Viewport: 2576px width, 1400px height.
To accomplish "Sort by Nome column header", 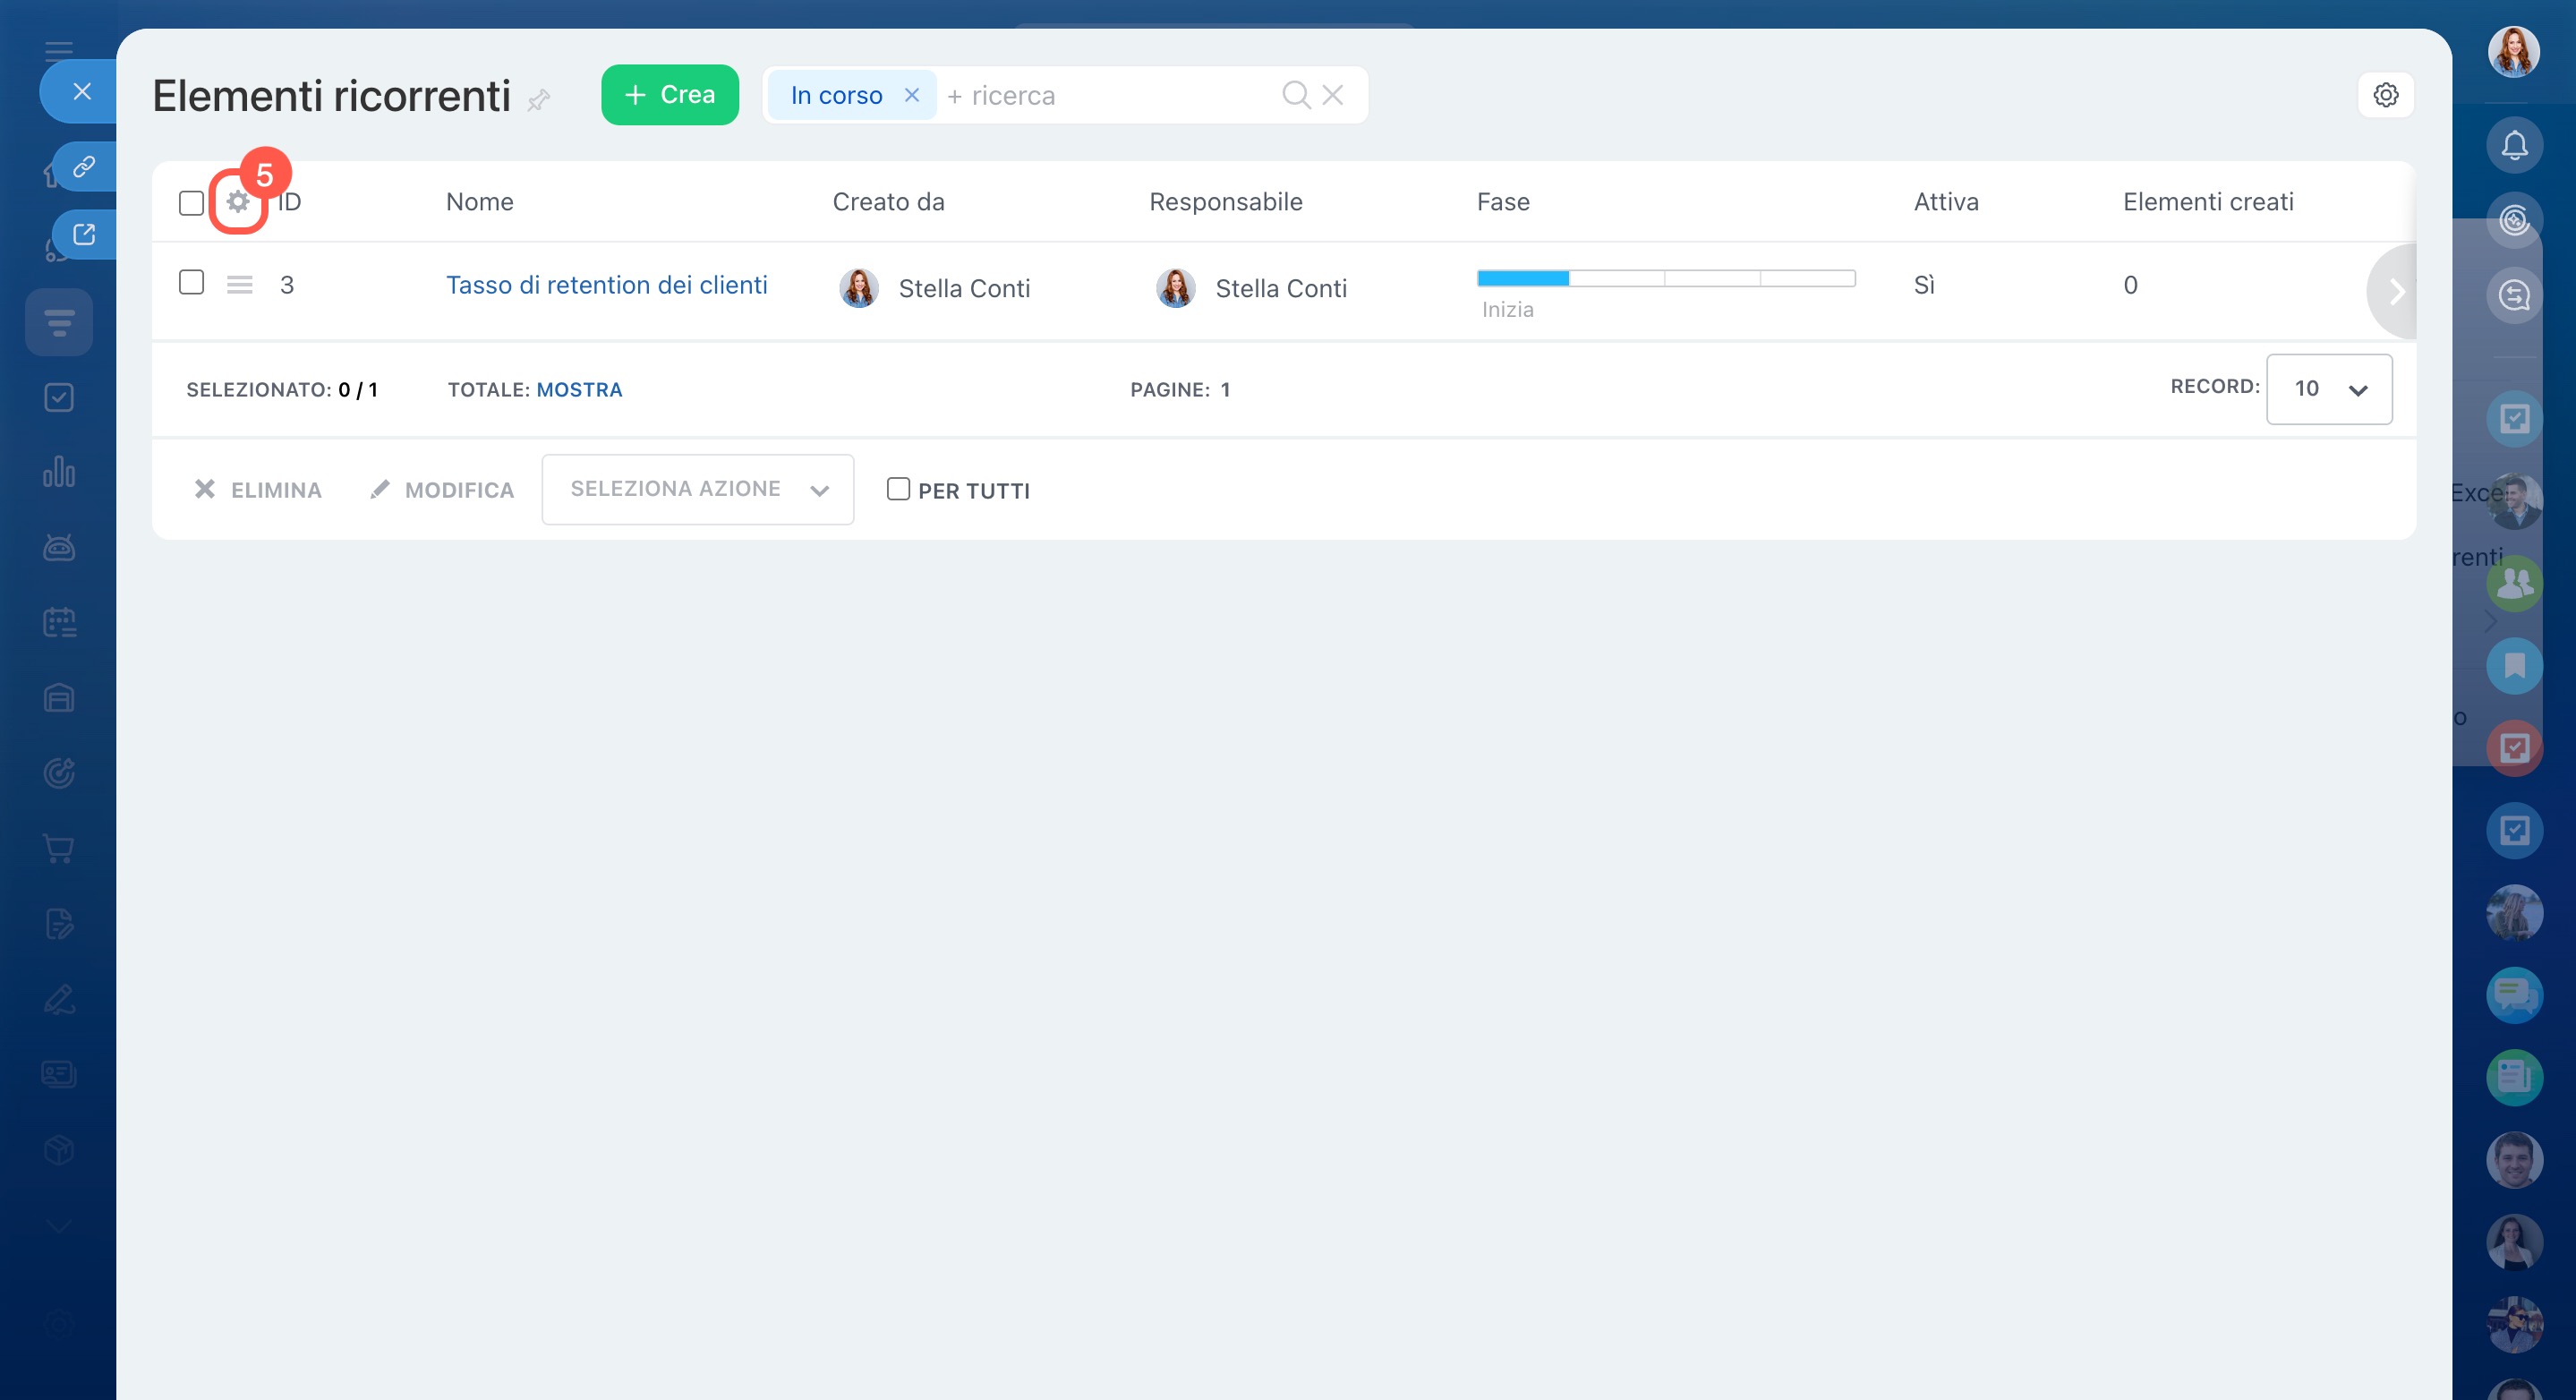I will tap(479, 202).
